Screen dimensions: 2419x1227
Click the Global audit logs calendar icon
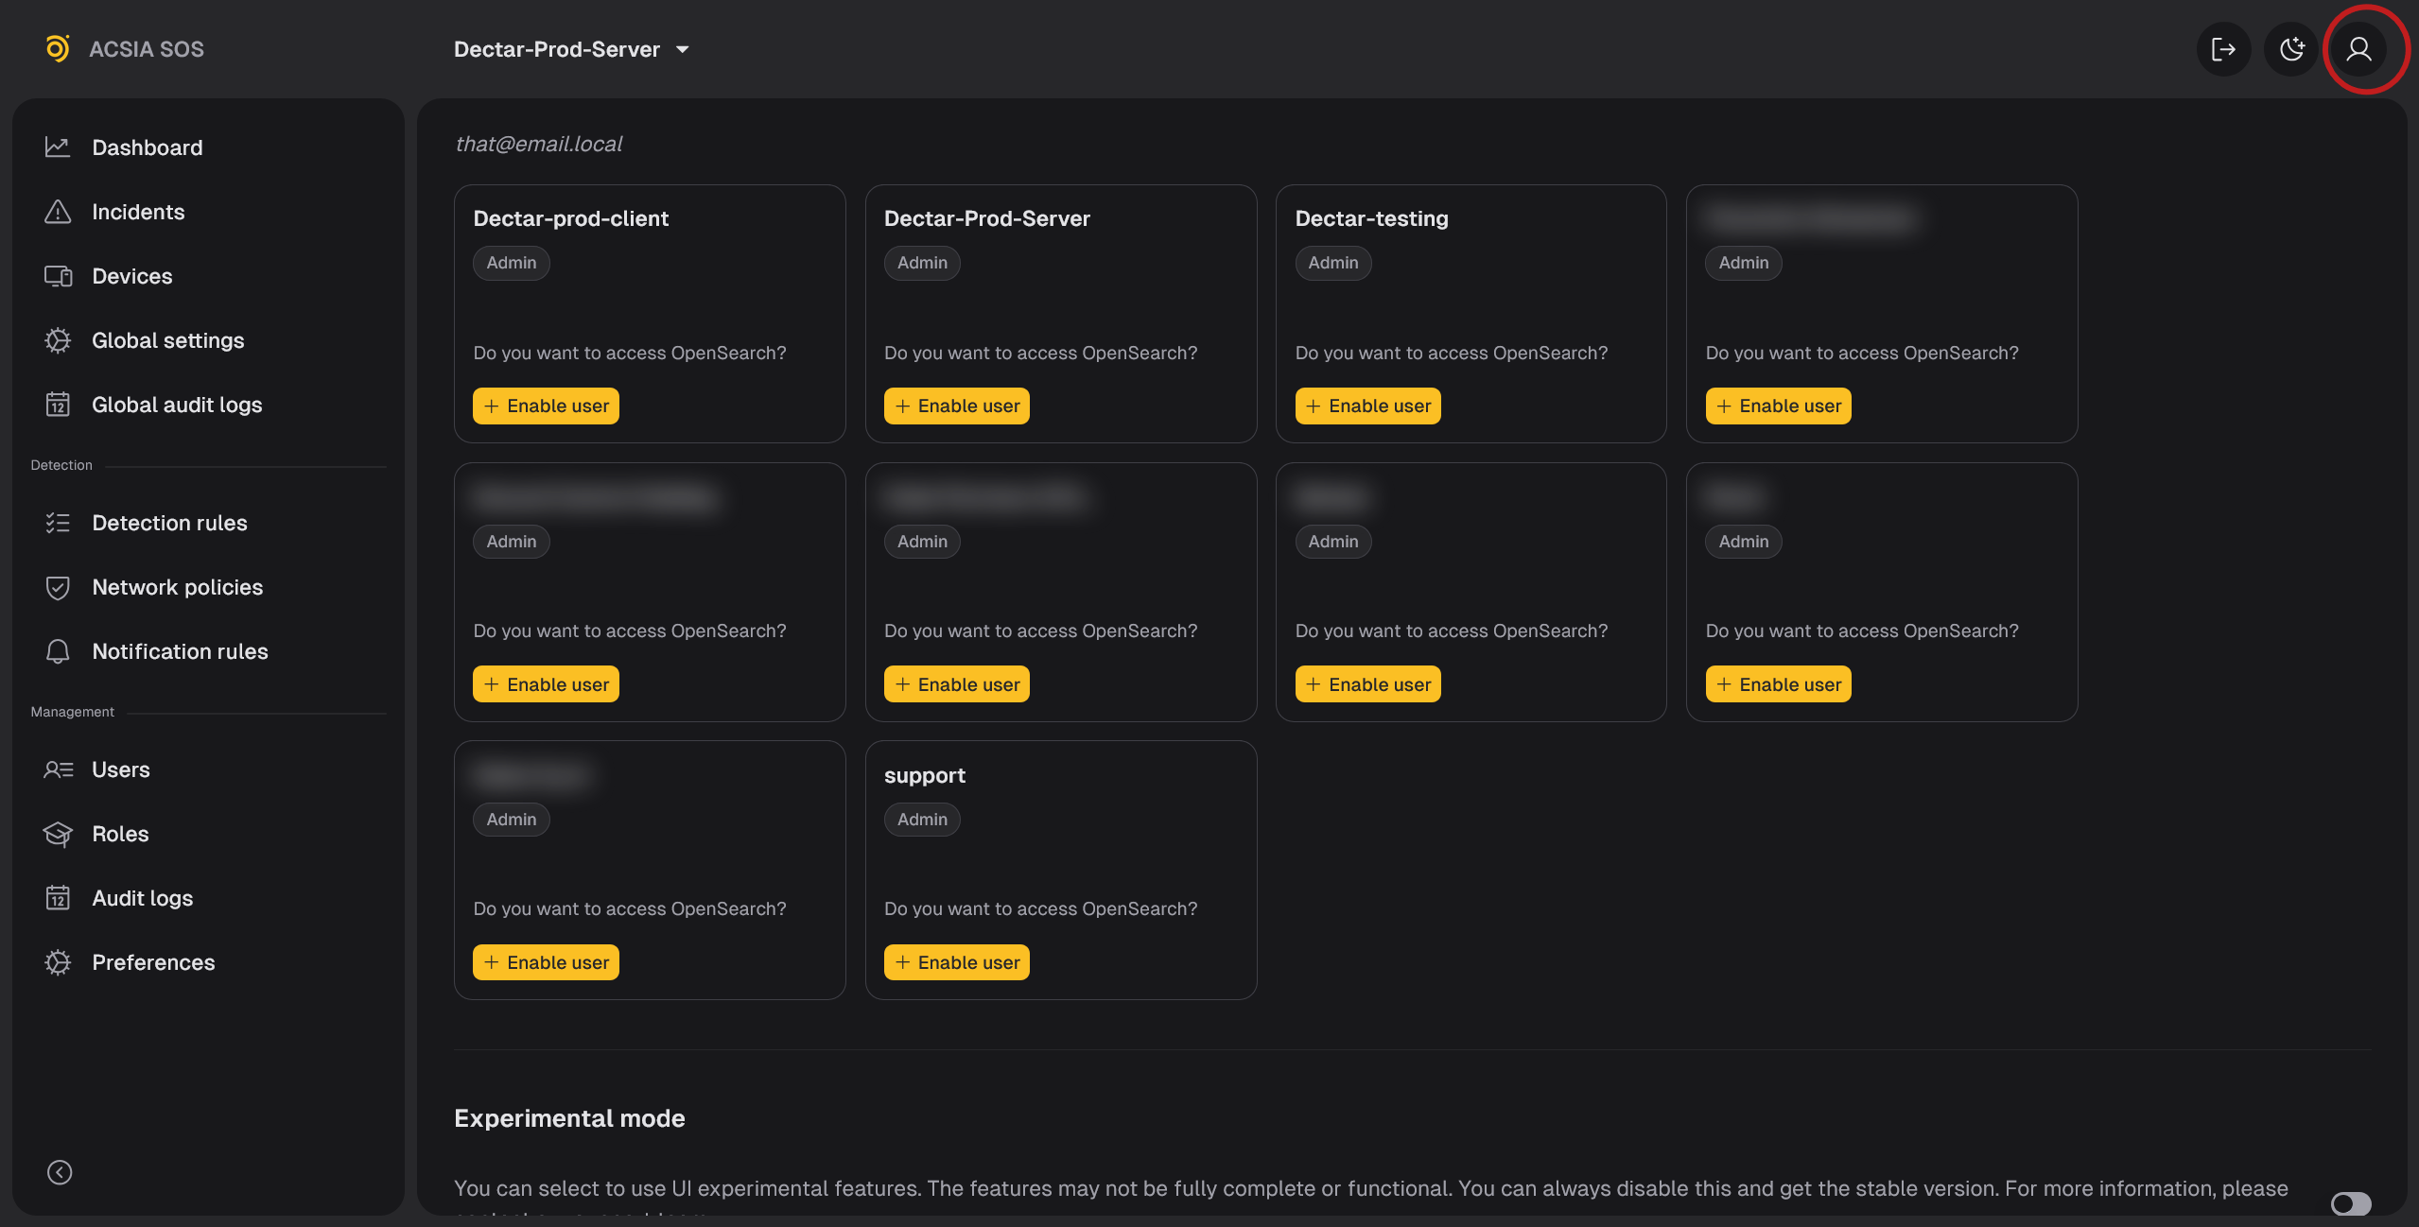point(58,405)
